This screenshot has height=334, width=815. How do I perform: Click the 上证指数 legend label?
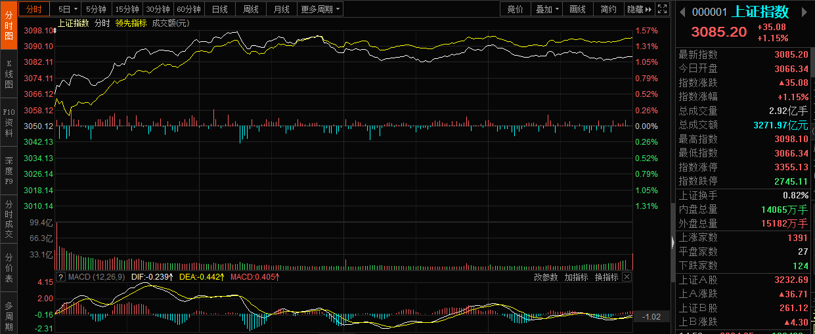[x=74, y=23]
